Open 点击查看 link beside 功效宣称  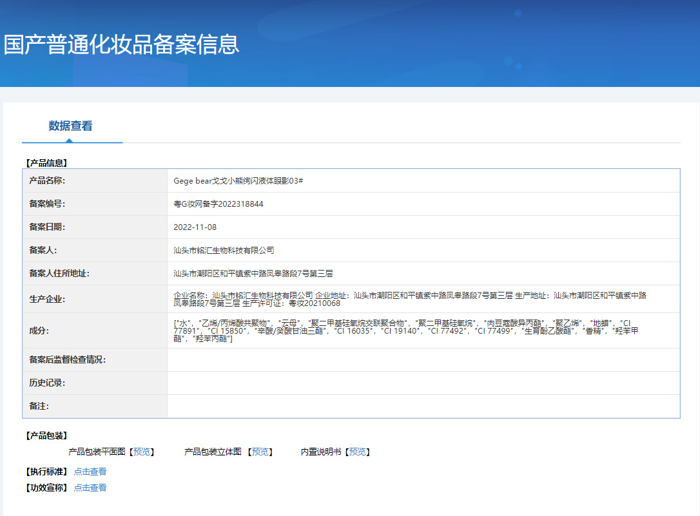pyautogui.click(x=90, y=488)
